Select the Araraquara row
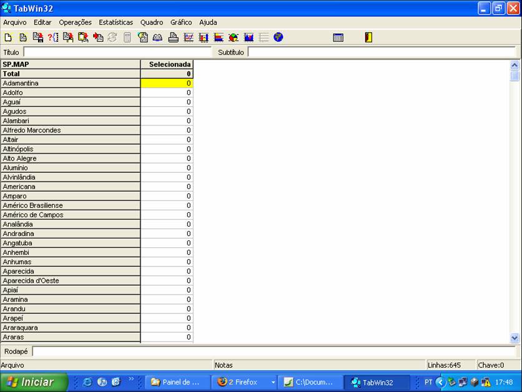The width and height of the screenshot is (522, 392). (x=71, y=328)
